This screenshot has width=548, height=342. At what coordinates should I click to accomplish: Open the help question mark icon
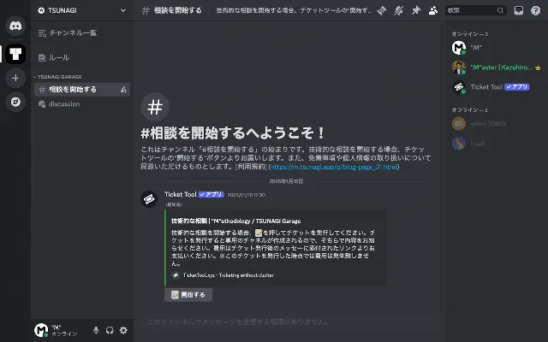535,10
